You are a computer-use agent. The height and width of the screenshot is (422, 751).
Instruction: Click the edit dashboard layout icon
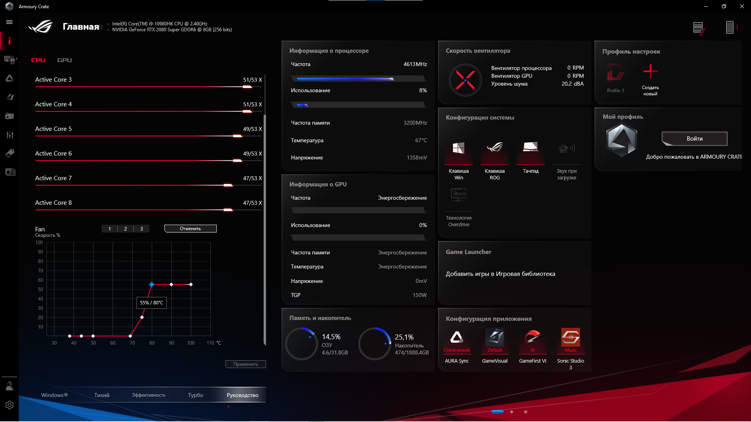699,28
